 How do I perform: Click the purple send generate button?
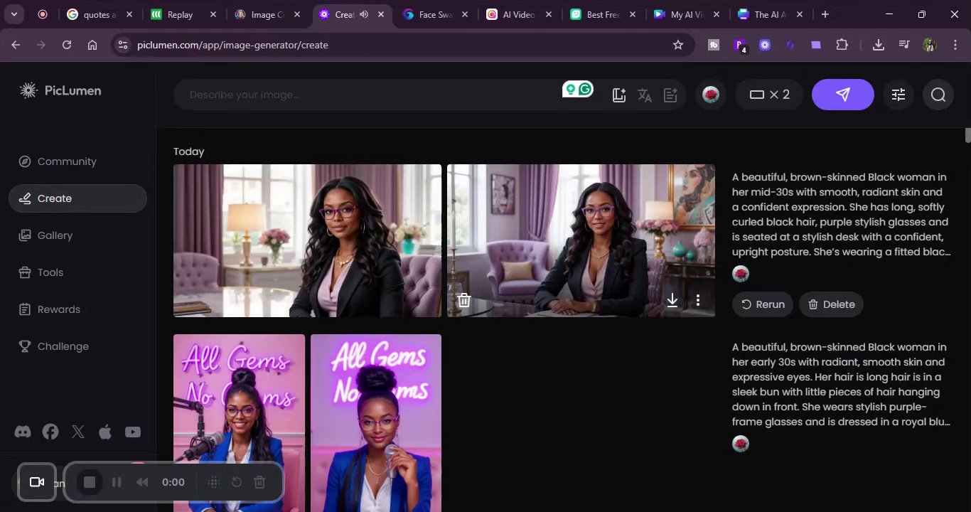click(843, 95)
